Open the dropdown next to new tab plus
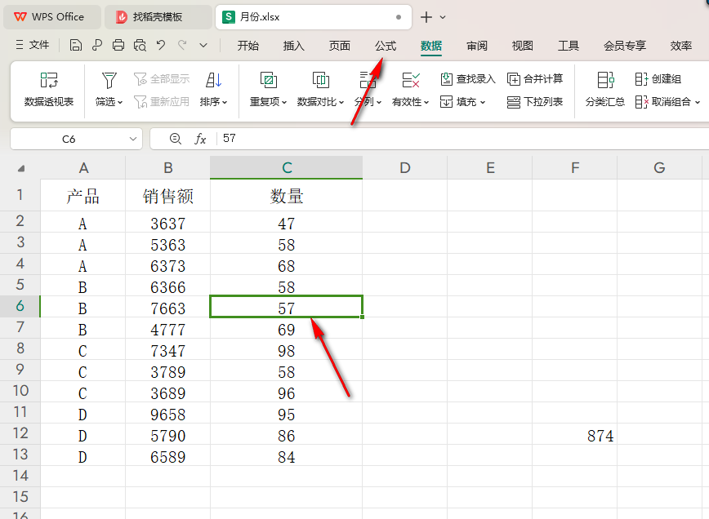Screen dimensions: 709x519 pos(443,18)
